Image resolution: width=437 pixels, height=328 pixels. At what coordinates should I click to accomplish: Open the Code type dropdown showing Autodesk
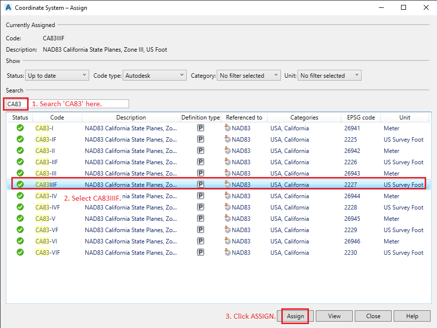click(x=154, y=75)
